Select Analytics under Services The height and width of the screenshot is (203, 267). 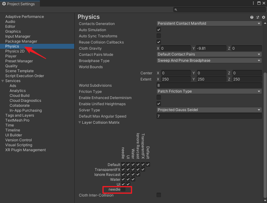pyautogui.click(x=18, y=91)
